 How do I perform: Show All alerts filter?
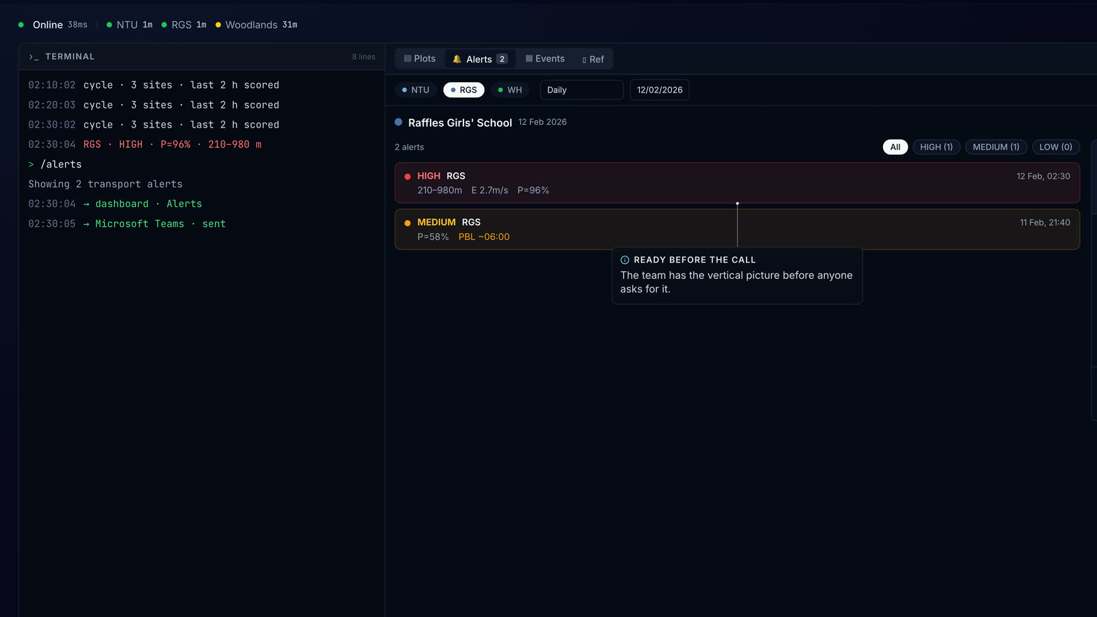(895, 147)
